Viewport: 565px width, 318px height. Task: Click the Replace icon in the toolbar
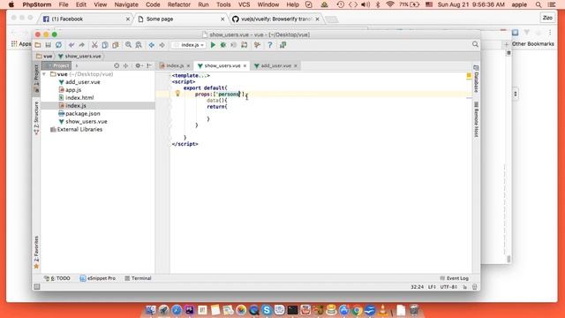[x=139, y=45]
